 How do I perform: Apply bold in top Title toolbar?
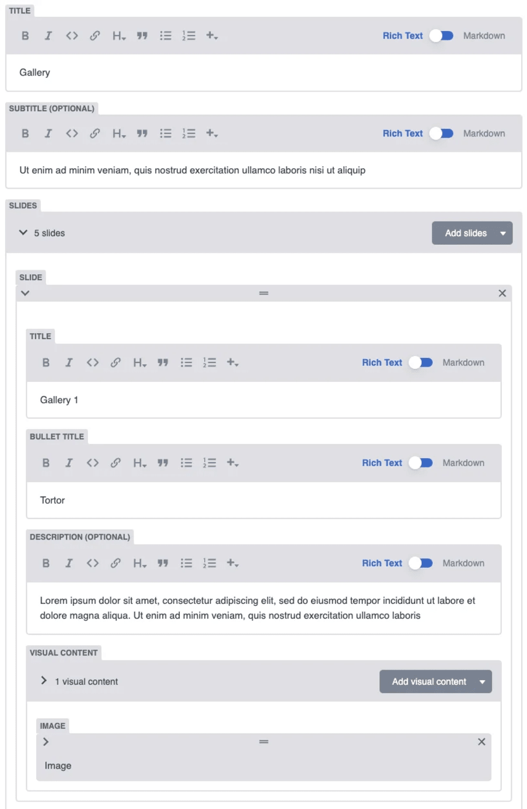25,36
